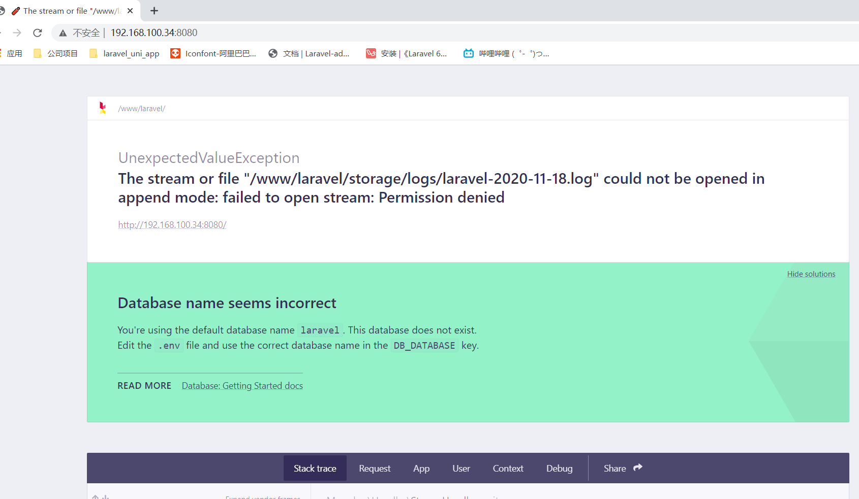The width and height of the screenshot is (859, 499).
Task: Switch to the Request tab
Action: tap(375, 468)
